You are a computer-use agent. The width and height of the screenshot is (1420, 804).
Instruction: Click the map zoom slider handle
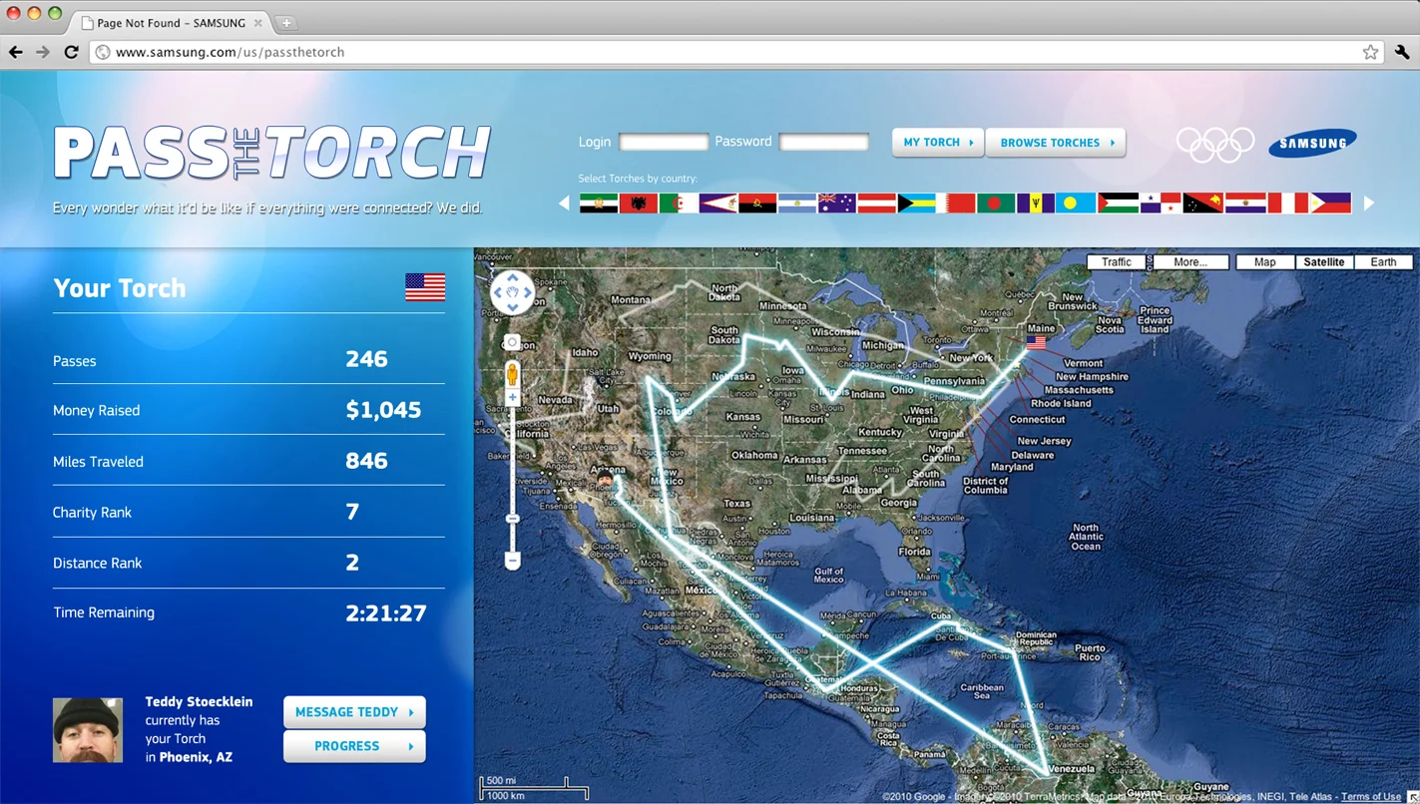(x=512, y=519)
